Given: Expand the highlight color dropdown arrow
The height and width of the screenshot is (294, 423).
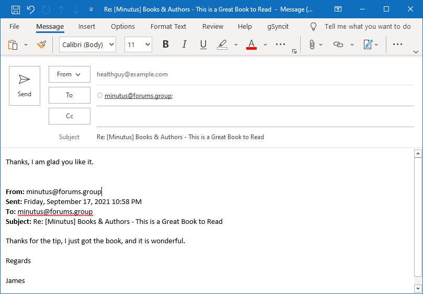Looking at the screenshot, I should pos(236,44).
